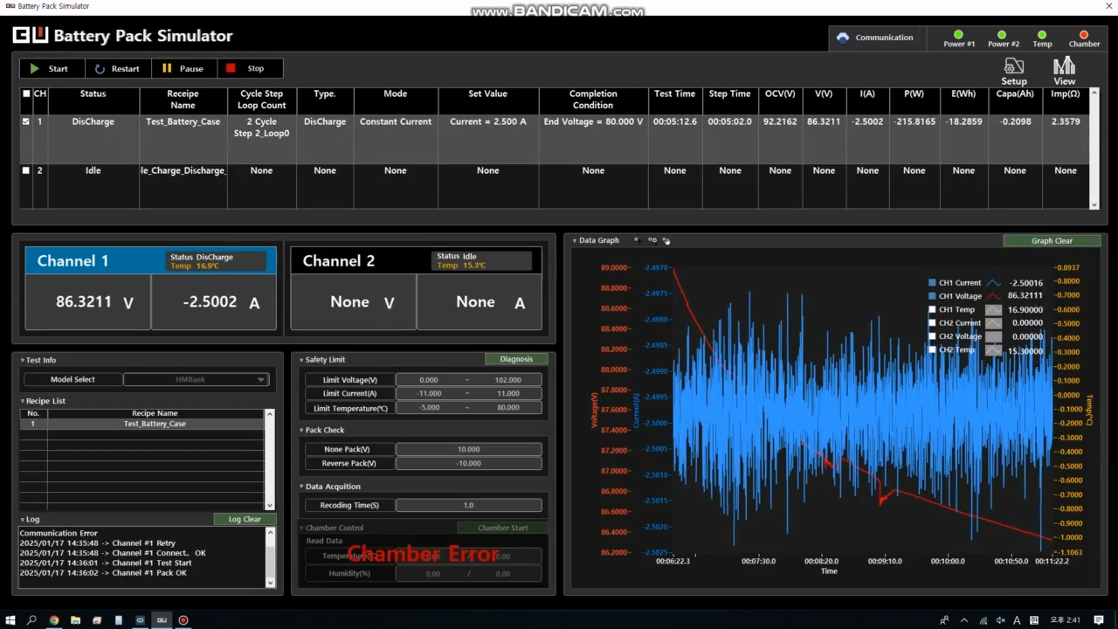Collapse the Recipe List section

pyautogui.click(x=23, y=401)
